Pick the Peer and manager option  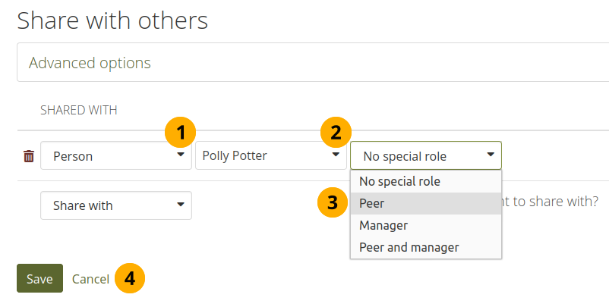(409, 247)
